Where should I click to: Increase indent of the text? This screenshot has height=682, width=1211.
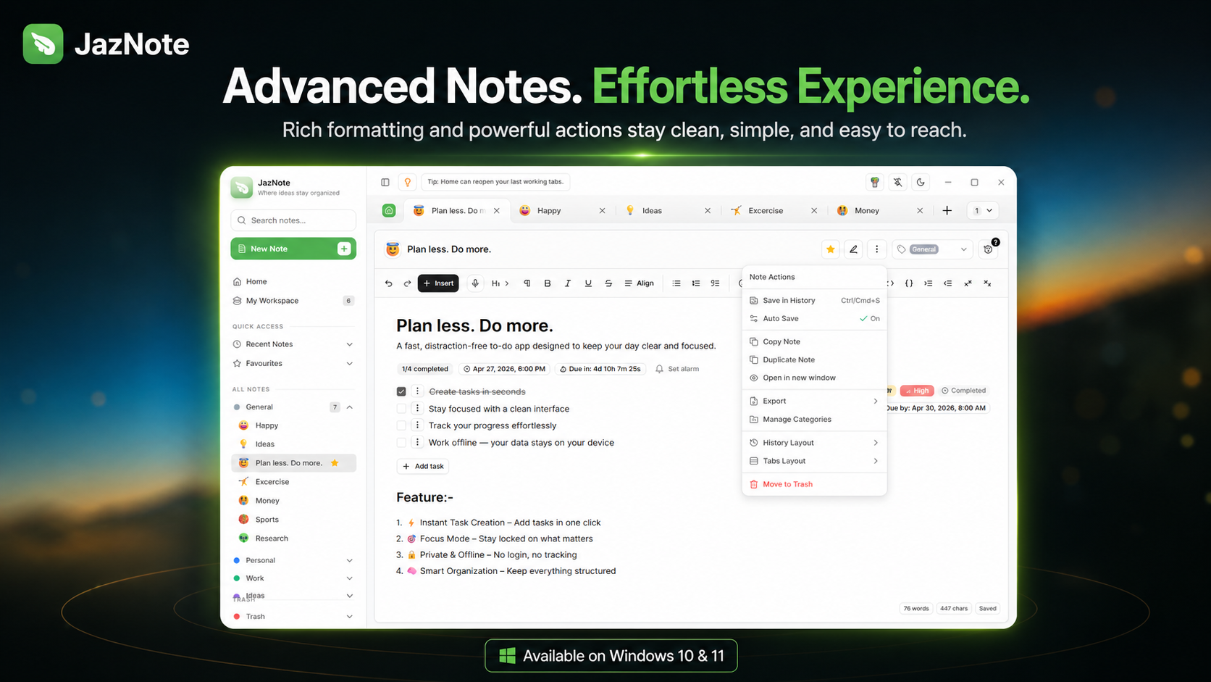point(929,283)
